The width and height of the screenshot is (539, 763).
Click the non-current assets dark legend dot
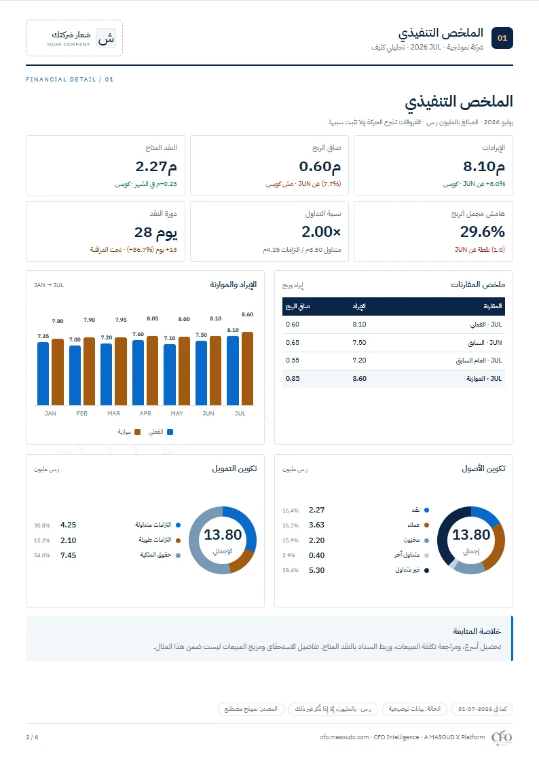pos(426,570)
